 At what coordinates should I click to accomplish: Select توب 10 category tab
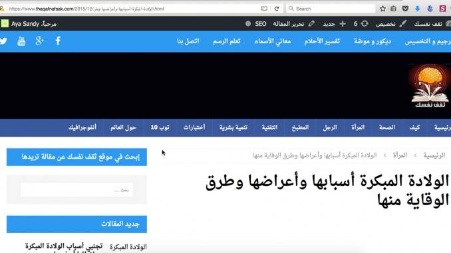point(160,127)
